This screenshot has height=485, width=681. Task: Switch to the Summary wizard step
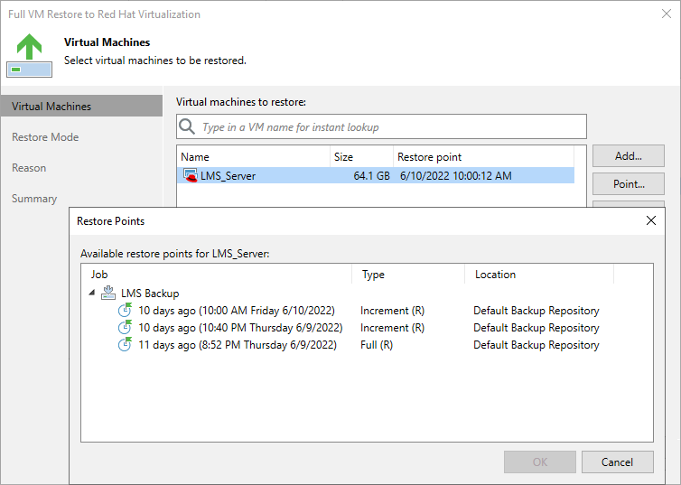click(34, 199)
